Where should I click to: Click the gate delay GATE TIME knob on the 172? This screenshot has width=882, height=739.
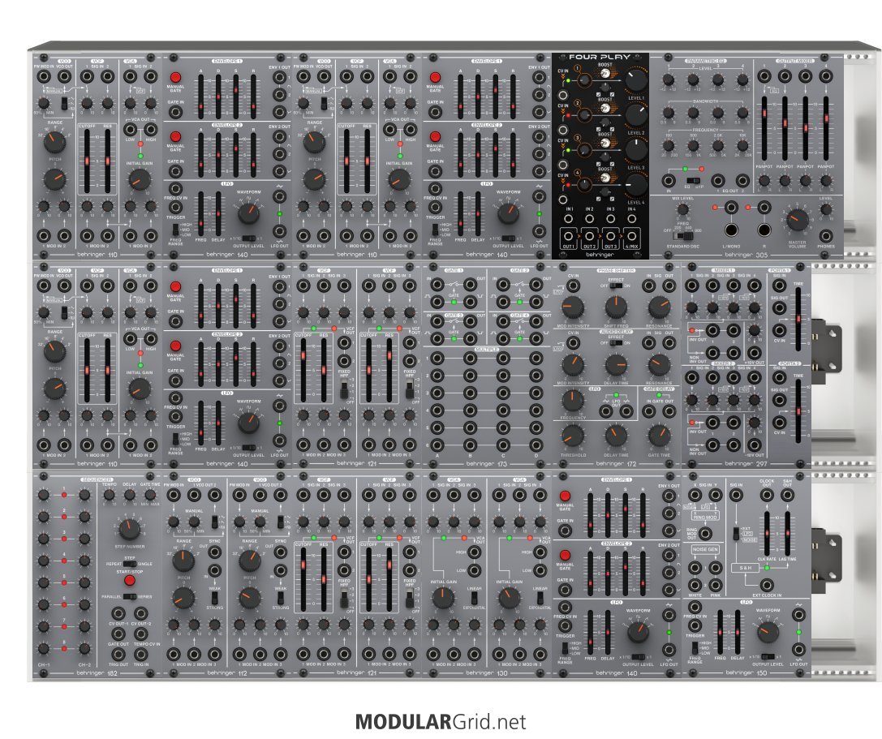[659, 436]
